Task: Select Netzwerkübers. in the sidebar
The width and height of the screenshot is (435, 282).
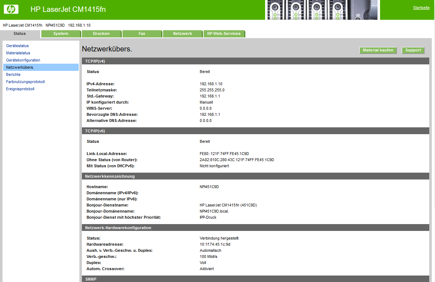Action: 41,67
